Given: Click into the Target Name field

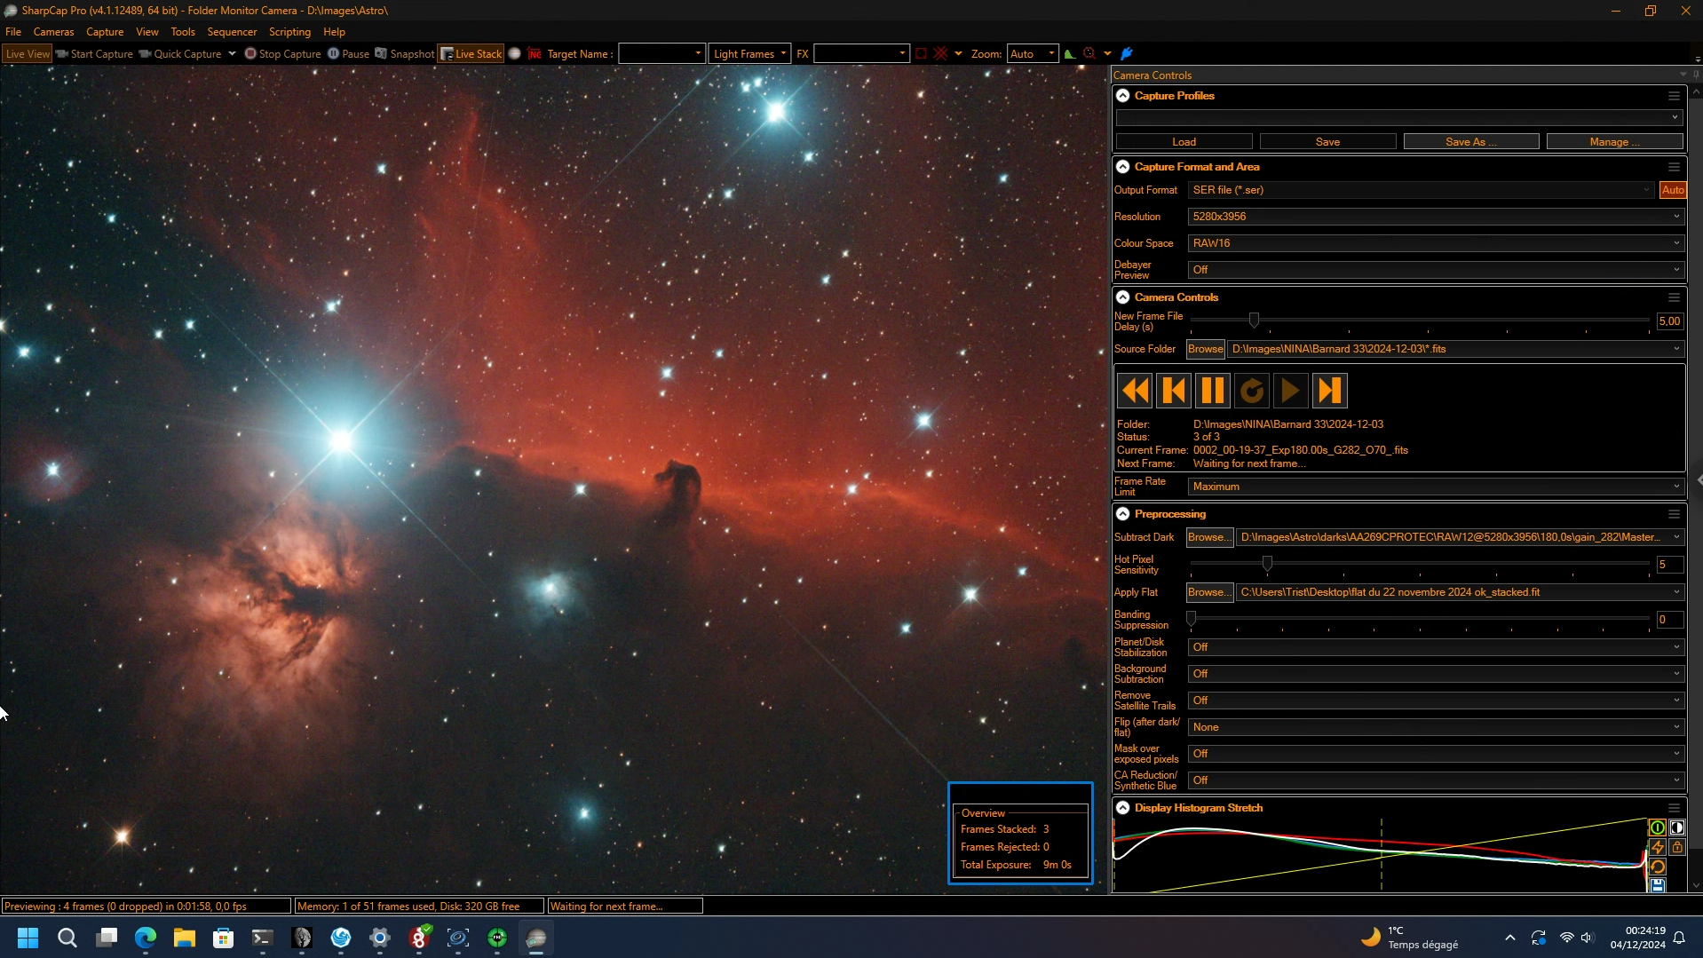Looking at the screenshot, I should 661,54.
